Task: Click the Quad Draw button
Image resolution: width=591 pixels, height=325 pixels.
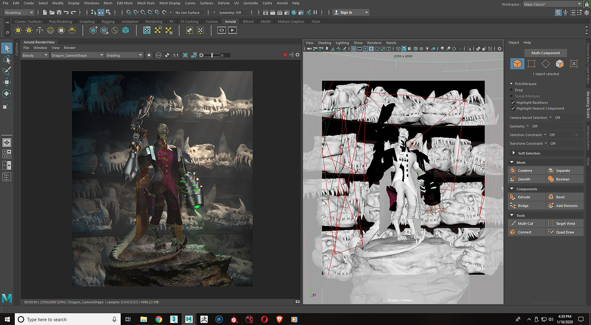Action: [564, 232]
